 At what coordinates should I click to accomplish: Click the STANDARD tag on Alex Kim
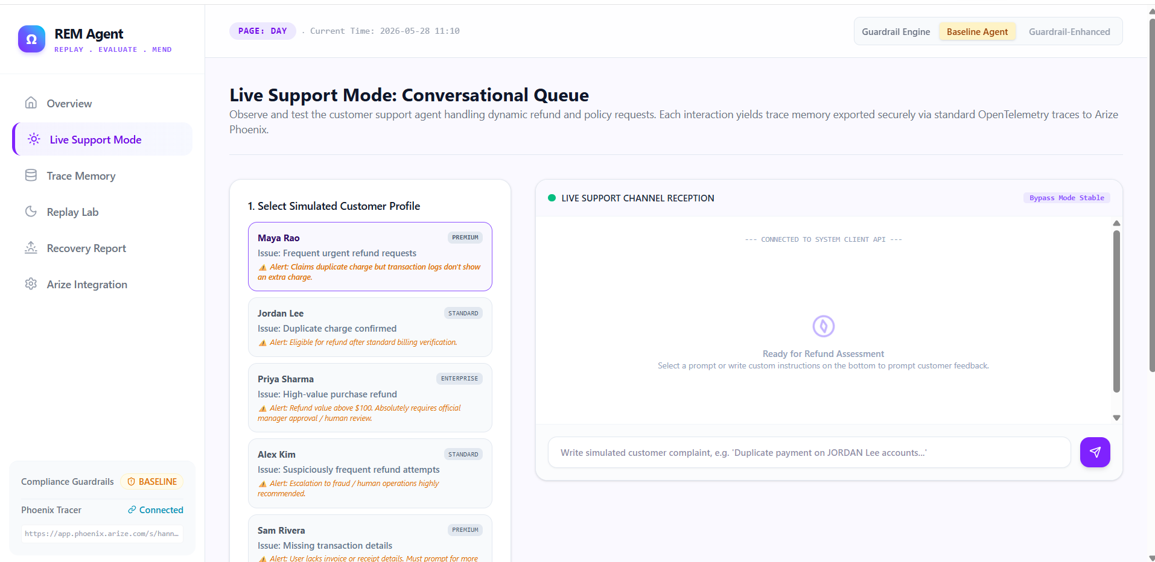pyautogui.click(x=463, y=454)
